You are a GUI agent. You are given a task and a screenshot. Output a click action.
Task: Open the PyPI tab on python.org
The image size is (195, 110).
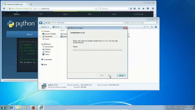click(90, 14)
